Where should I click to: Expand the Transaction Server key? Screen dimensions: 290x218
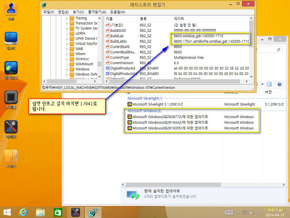tap(67, 24)
